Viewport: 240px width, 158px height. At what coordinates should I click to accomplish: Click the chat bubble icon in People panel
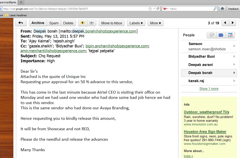point(211,35)
